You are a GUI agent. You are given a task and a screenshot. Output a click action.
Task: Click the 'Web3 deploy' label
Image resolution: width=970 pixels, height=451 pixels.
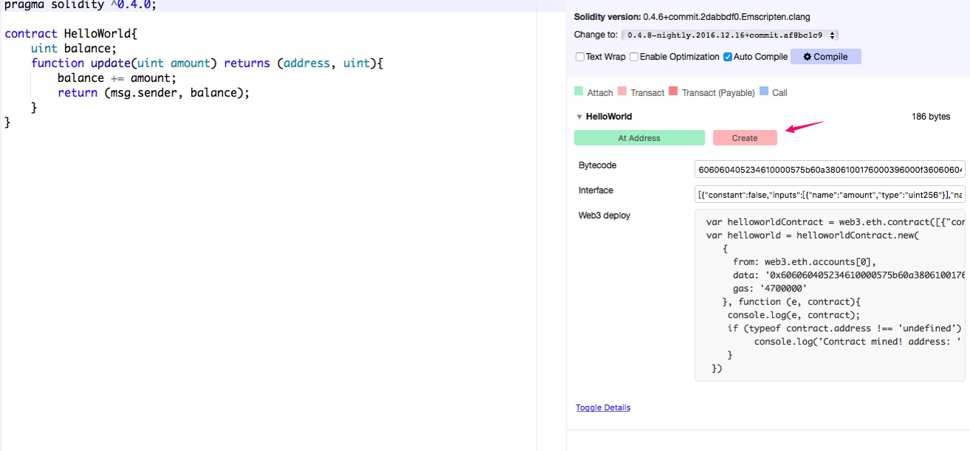pyautogui.click(x=605, y=216)
